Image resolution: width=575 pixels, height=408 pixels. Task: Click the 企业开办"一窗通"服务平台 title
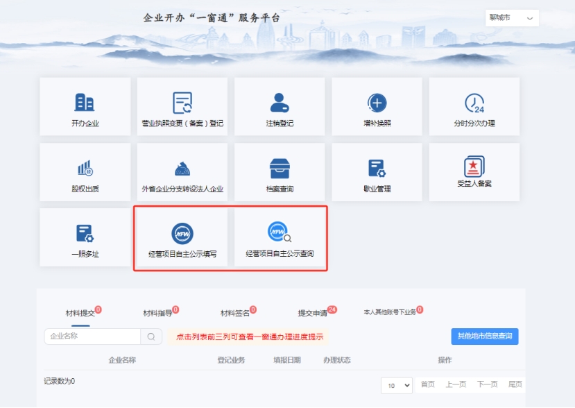(212, 17)
